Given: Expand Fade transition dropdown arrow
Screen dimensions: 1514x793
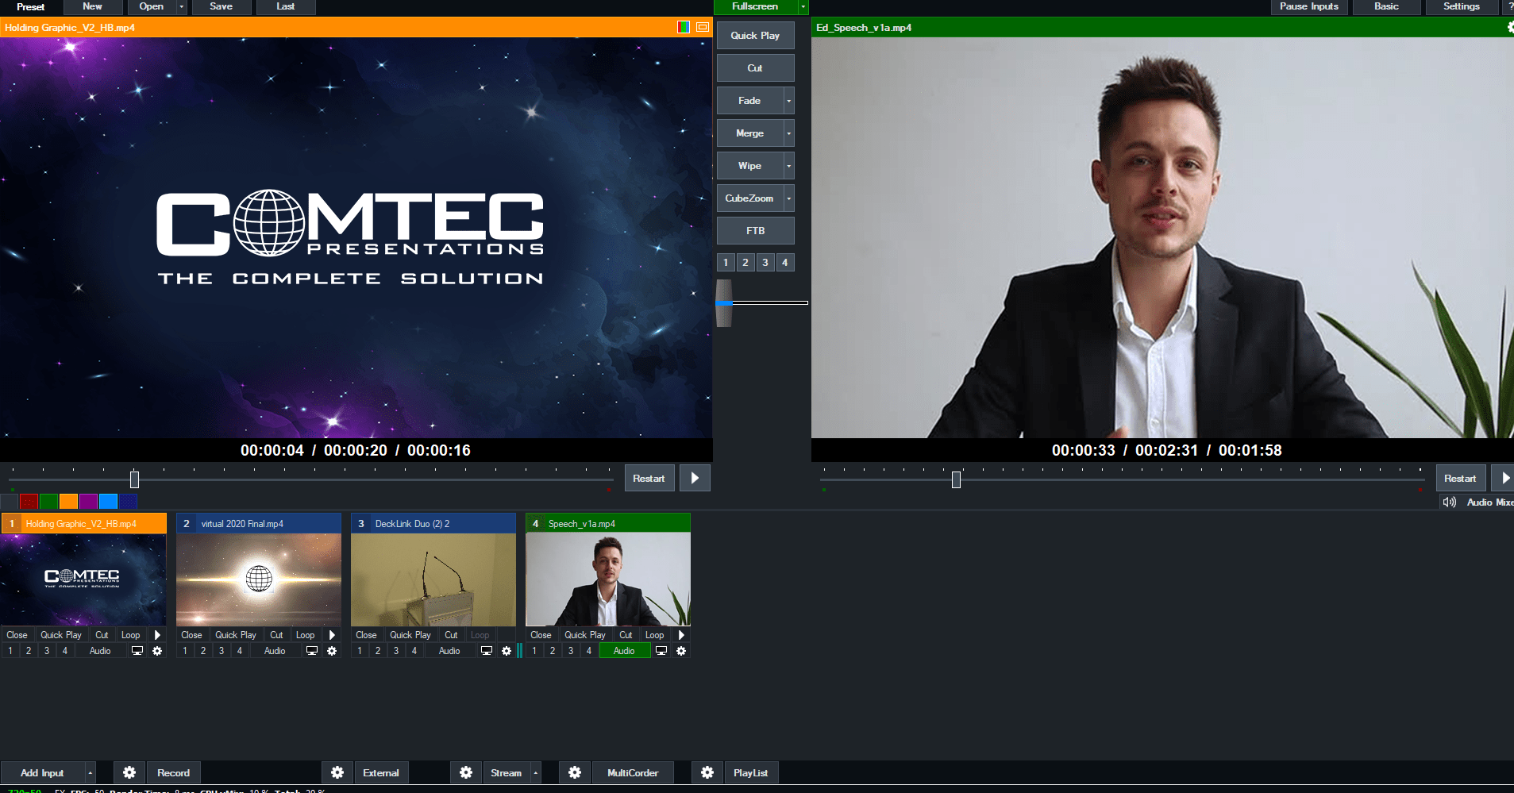Looking at the screenshot, I should [x=788, y=101].
